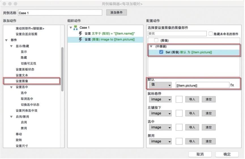Click the action list vertical scrollbar
This screenshot has width=245, height=159.
click(62, 69)
